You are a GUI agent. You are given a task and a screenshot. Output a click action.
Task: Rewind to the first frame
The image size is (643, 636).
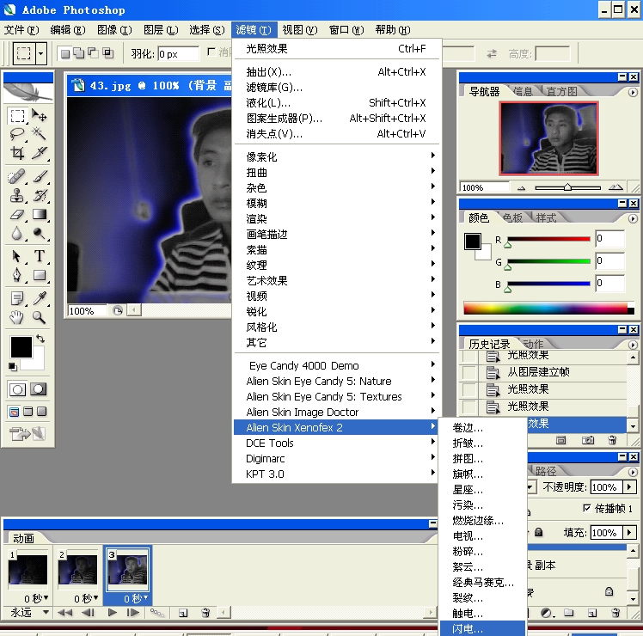64,612
